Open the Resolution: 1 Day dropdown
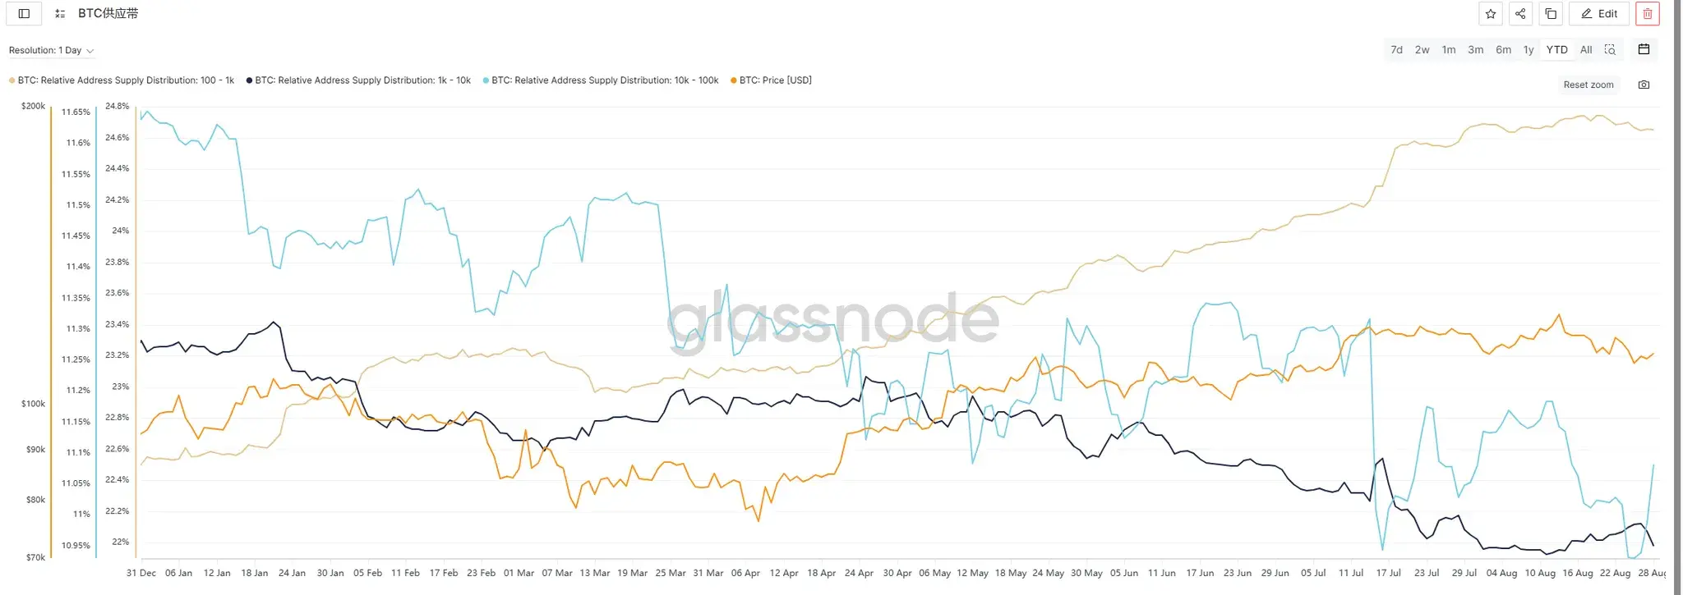The width and height of the screenshot is (1683, 595). pos(51,51)
